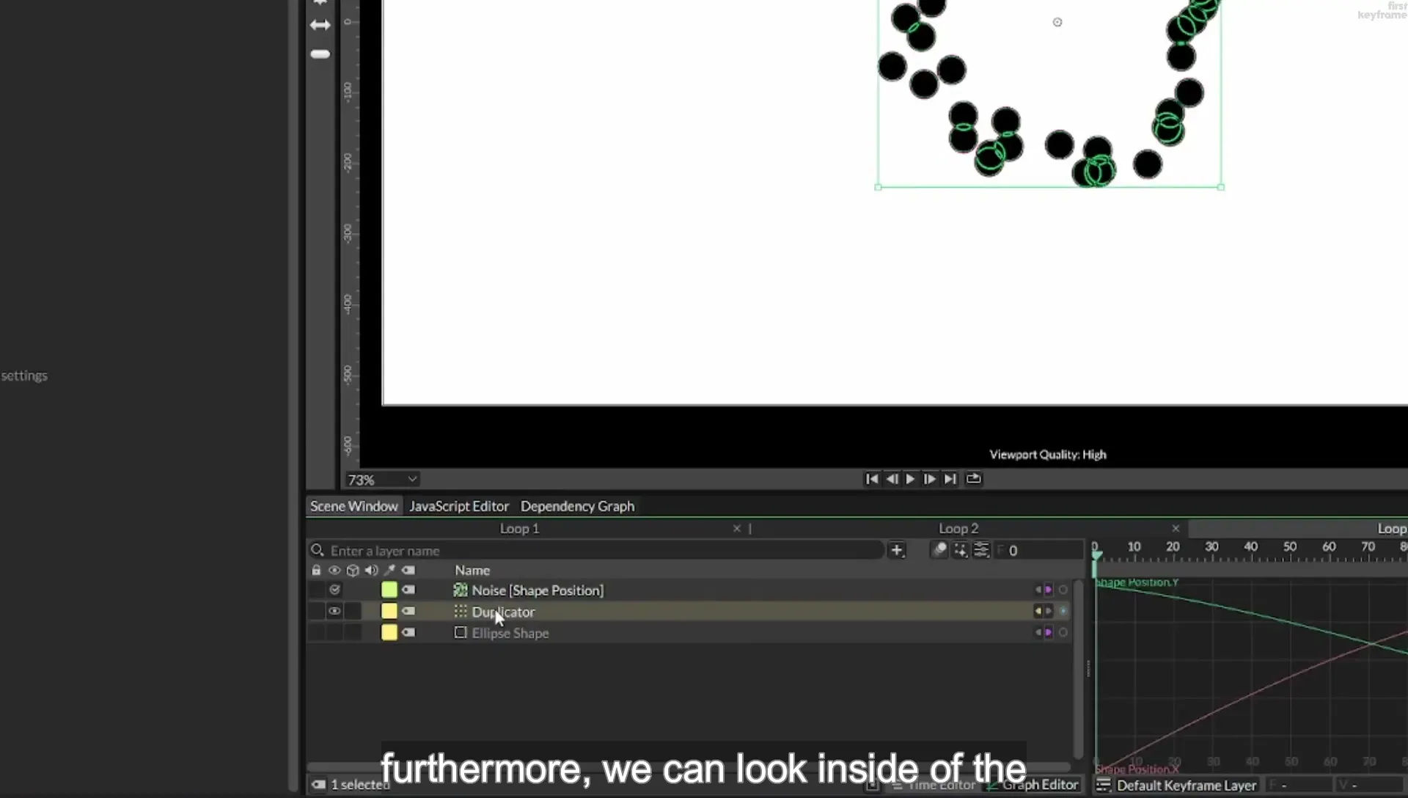Click the tag column header icon

(408, 570)
